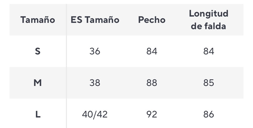Screen dimensions: 253x128
Task: Click the size S row label
Action: pyautogui.click(x=38, y=51)
